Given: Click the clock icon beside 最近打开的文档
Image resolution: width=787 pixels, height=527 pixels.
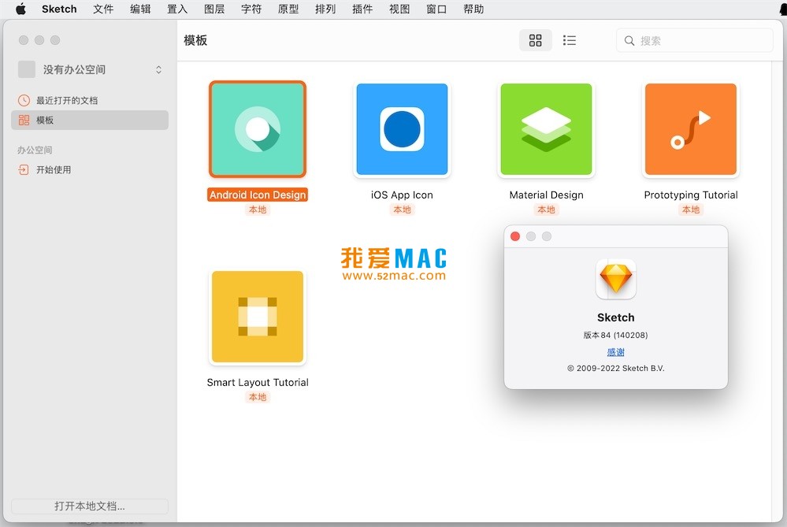Looking at the screenshot, I should 24,100.
